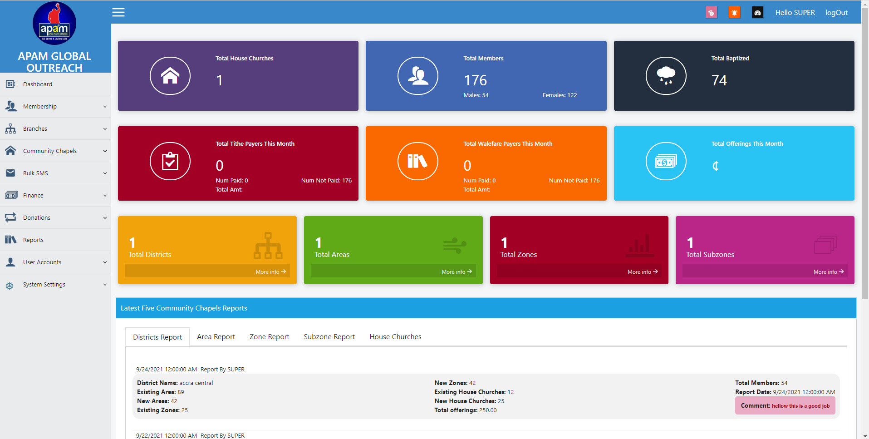
Task: Open the House Churches tab
Action: pyautogui.click(x=395, y=337)
